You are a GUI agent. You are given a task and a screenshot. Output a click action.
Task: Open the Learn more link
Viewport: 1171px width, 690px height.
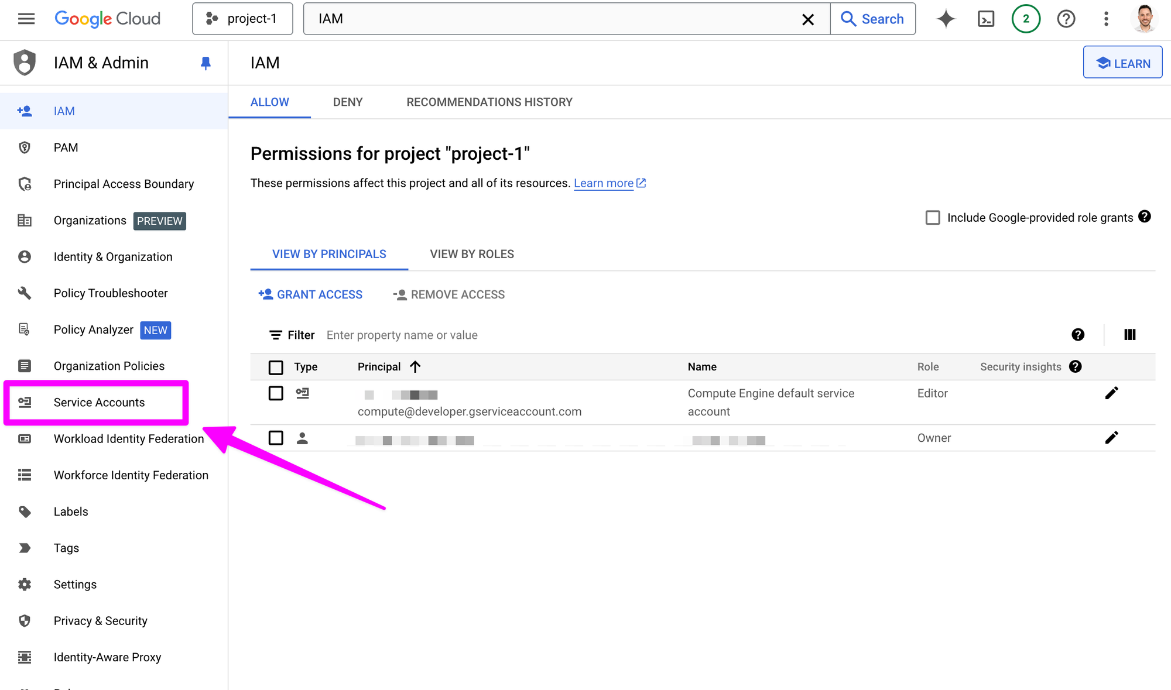click(604, 183)
